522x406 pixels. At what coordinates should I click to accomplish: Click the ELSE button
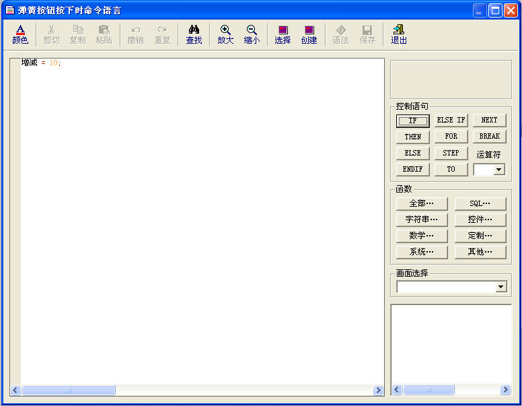tap(413, 153)
